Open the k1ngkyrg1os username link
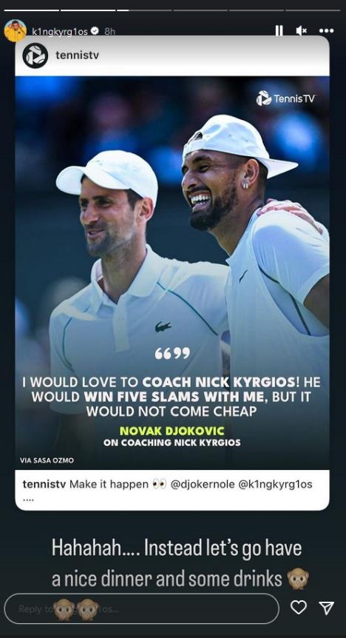 click(x=60, y=31)
